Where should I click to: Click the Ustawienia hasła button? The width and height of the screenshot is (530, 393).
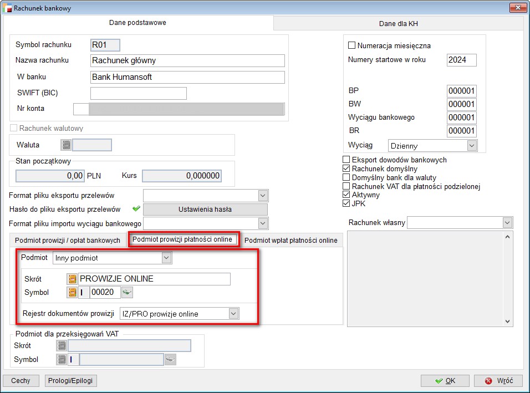click(x=205, y=210)
